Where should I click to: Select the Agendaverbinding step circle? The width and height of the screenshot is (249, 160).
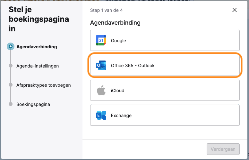coord(11,46)
